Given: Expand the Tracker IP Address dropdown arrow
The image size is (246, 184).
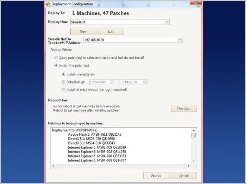Looking at the screenshot, I should point(180,40).
